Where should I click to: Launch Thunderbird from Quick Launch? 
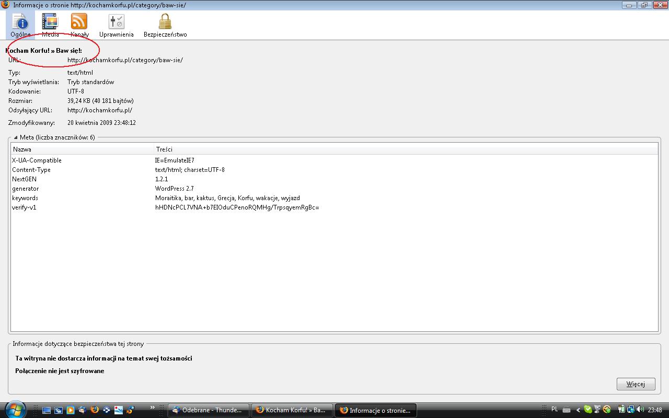point(83,410)
